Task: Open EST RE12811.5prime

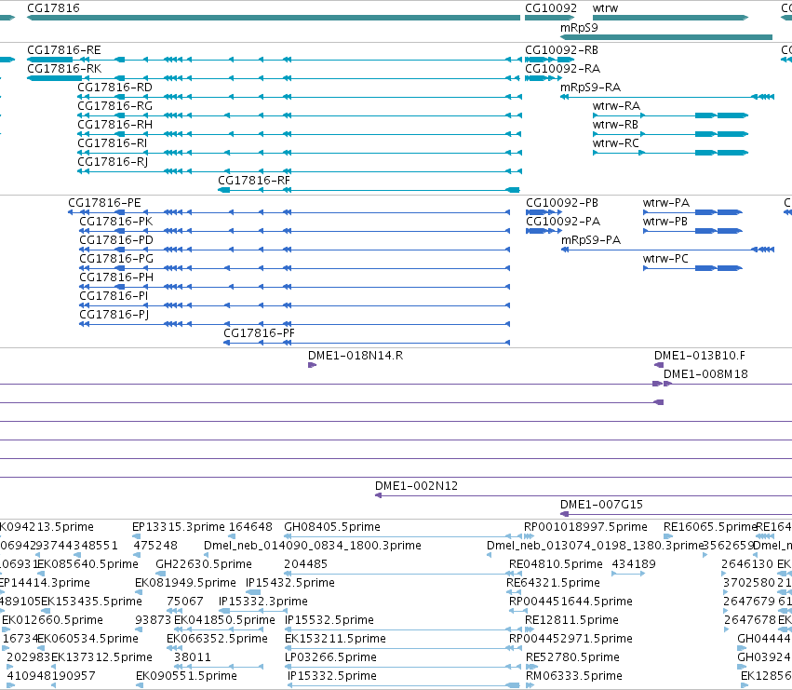Action: pyautogui.click(x=571, y=621)
